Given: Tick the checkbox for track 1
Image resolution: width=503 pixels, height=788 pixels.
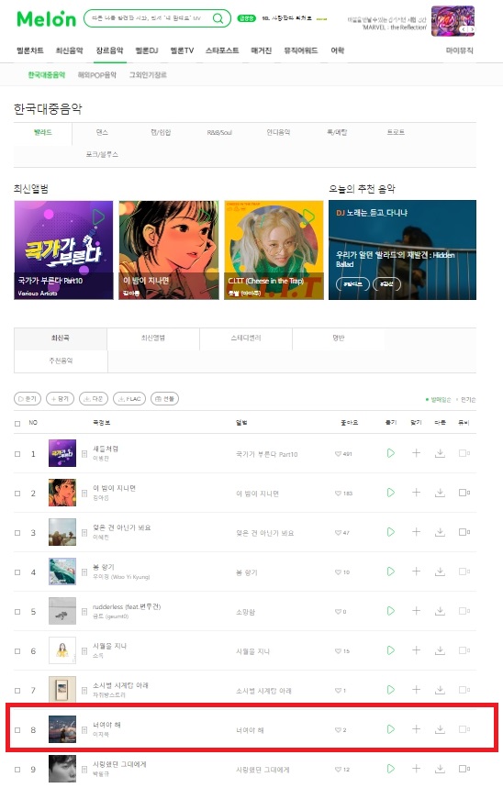Looking at the screenshot, I should (x=17, y=454).
